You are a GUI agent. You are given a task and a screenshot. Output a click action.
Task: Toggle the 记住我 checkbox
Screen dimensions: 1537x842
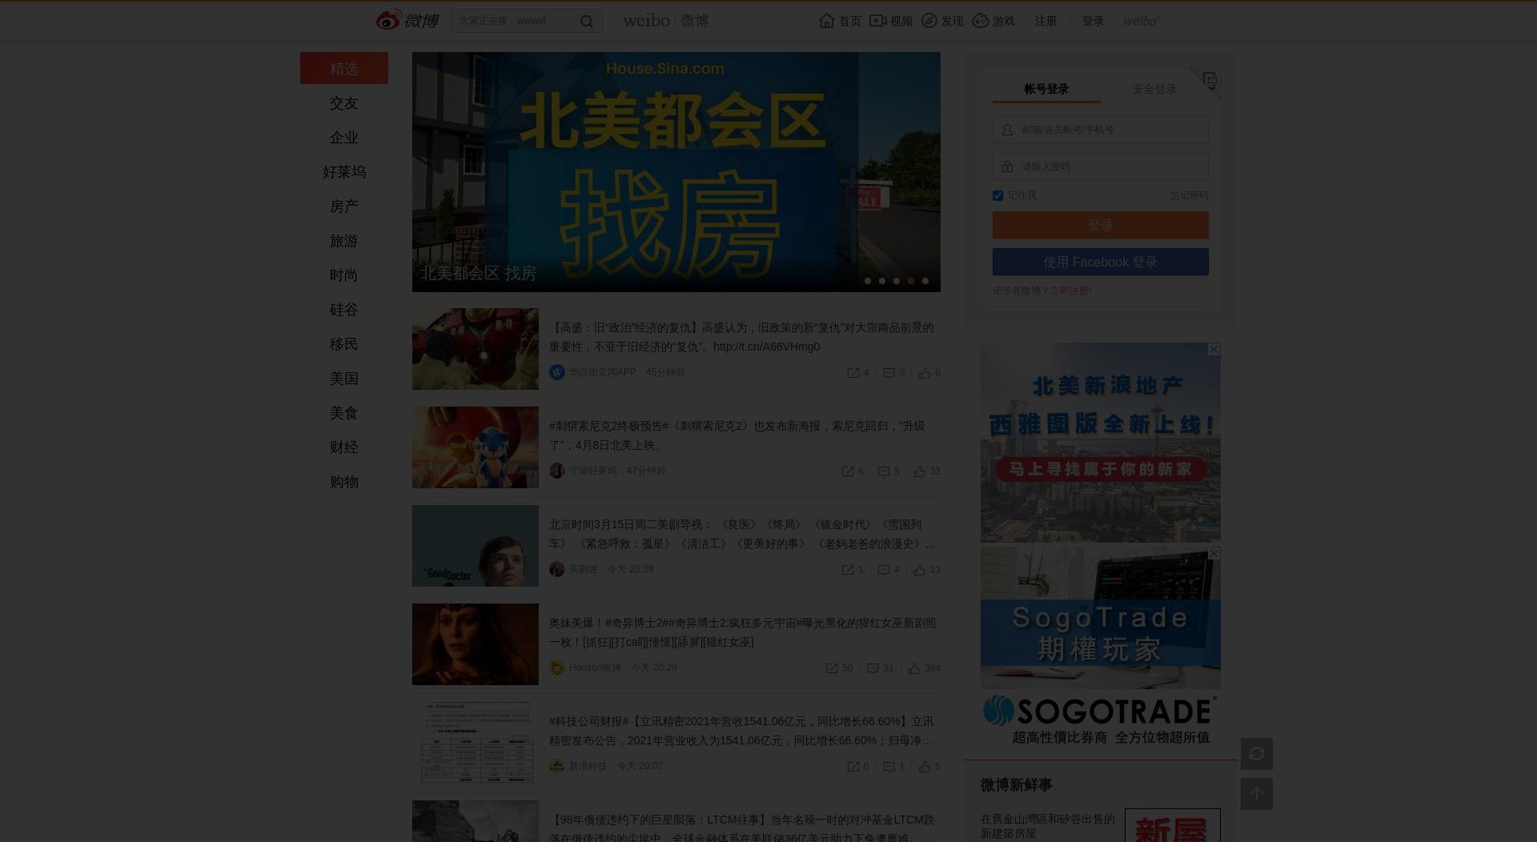997,195
